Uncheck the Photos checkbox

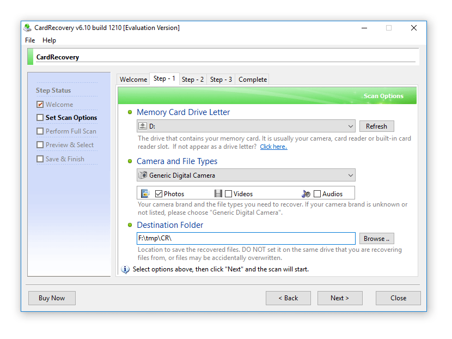159,194
